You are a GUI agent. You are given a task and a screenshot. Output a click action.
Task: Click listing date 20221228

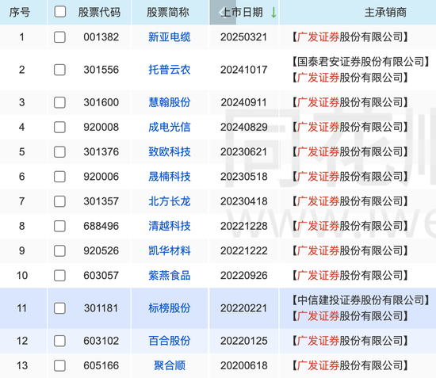pyautogui.click(x=244, y=226)
